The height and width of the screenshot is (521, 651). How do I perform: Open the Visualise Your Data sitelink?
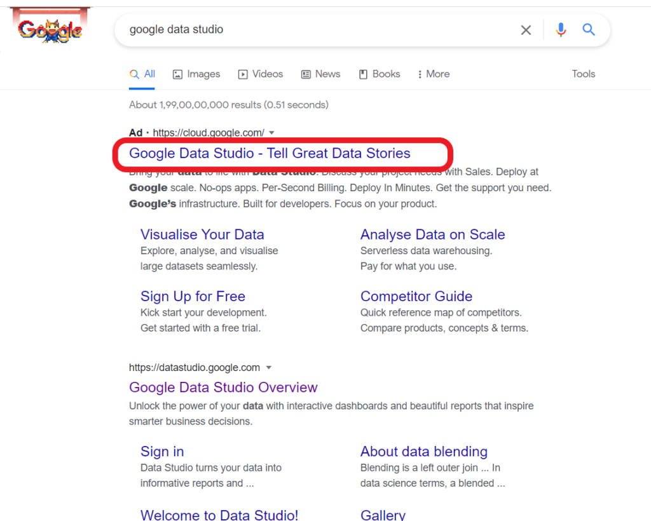point(202,234)
